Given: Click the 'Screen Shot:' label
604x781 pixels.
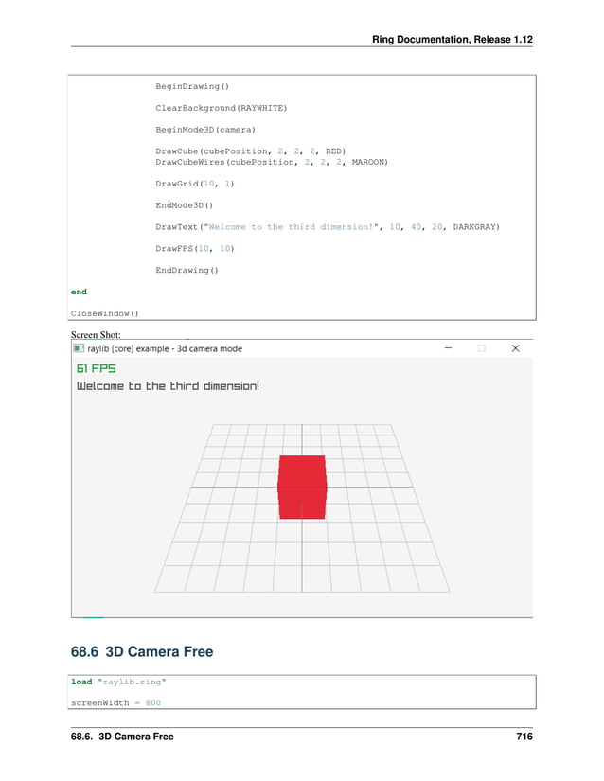Looking at the screenshot, I should [96, 335].
